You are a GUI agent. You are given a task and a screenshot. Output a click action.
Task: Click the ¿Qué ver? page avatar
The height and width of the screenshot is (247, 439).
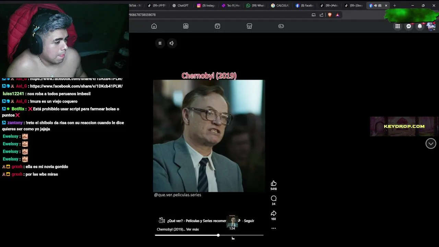point(162,220)
